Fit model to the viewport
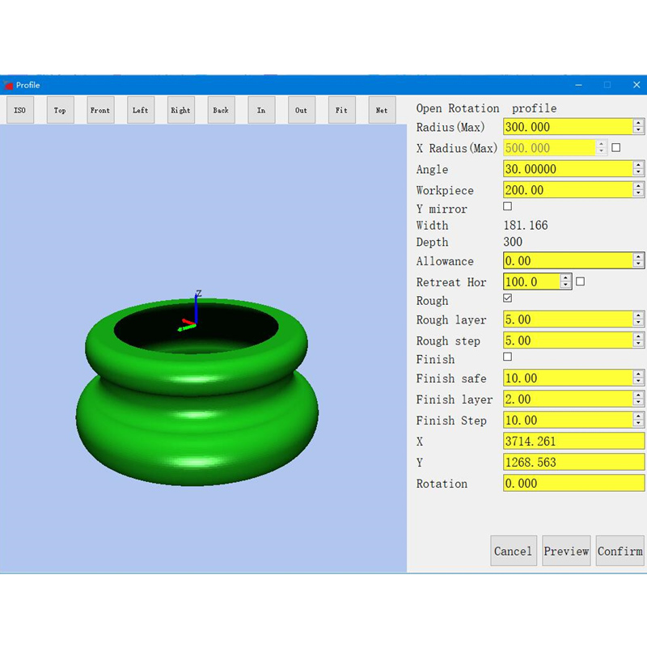Viewport: 647px width, 647px height. [x=341, y=110]
